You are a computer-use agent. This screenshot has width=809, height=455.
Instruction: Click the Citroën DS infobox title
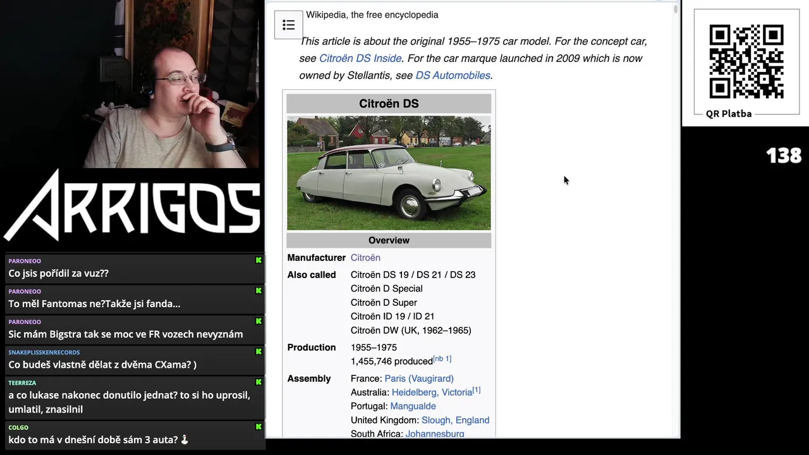(389, 104)
